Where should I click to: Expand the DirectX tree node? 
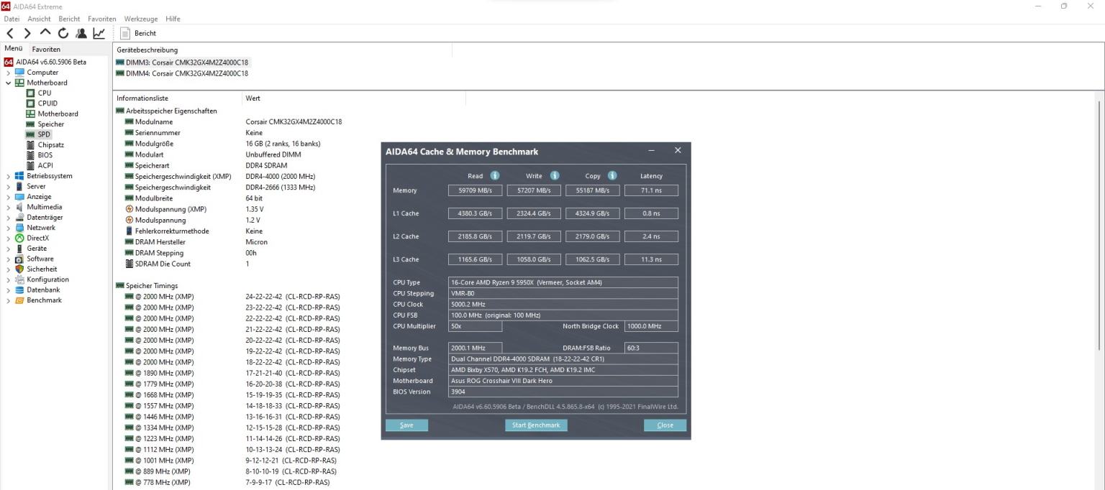(9, 238)
